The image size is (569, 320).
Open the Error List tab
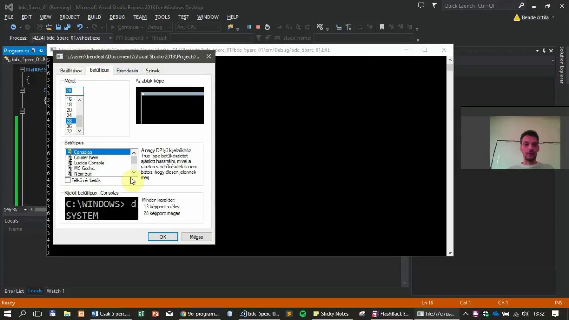[x=14, y=291]
